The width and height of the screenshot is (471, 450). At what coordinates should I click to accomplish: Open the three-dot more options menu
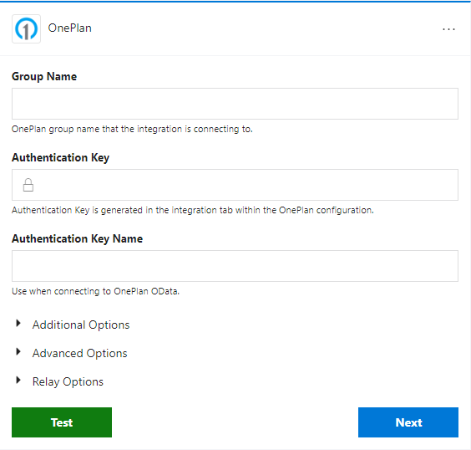(x=448, y=29)
